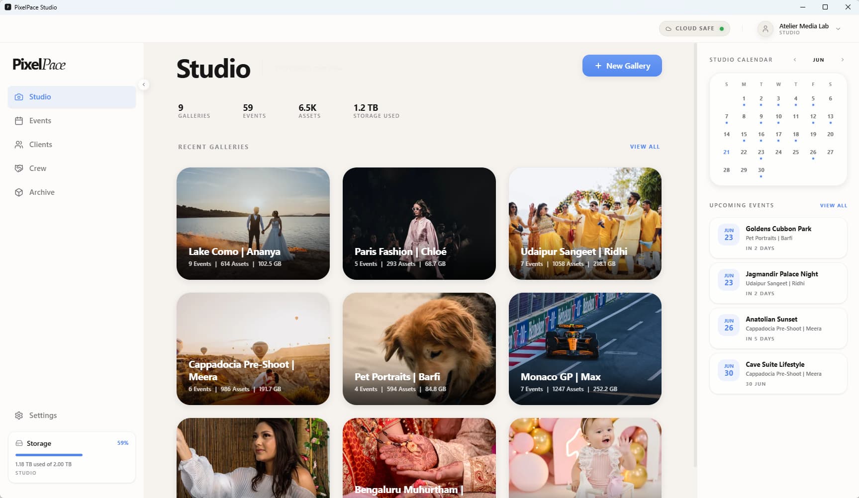View all upcoming events
Image resolution: width=859 pixels, height=498 pixels.
click(833, 205)
